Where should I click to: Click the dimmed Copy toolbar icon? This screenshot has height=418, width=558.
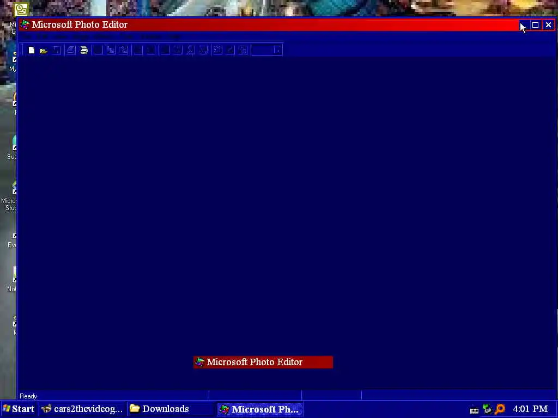pos(111,50)
